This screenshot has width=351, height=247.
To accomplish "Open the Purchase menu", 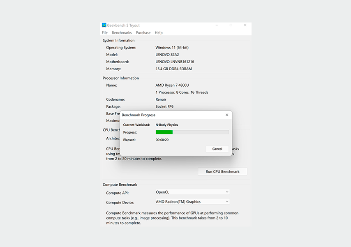I will coord(143,33).
